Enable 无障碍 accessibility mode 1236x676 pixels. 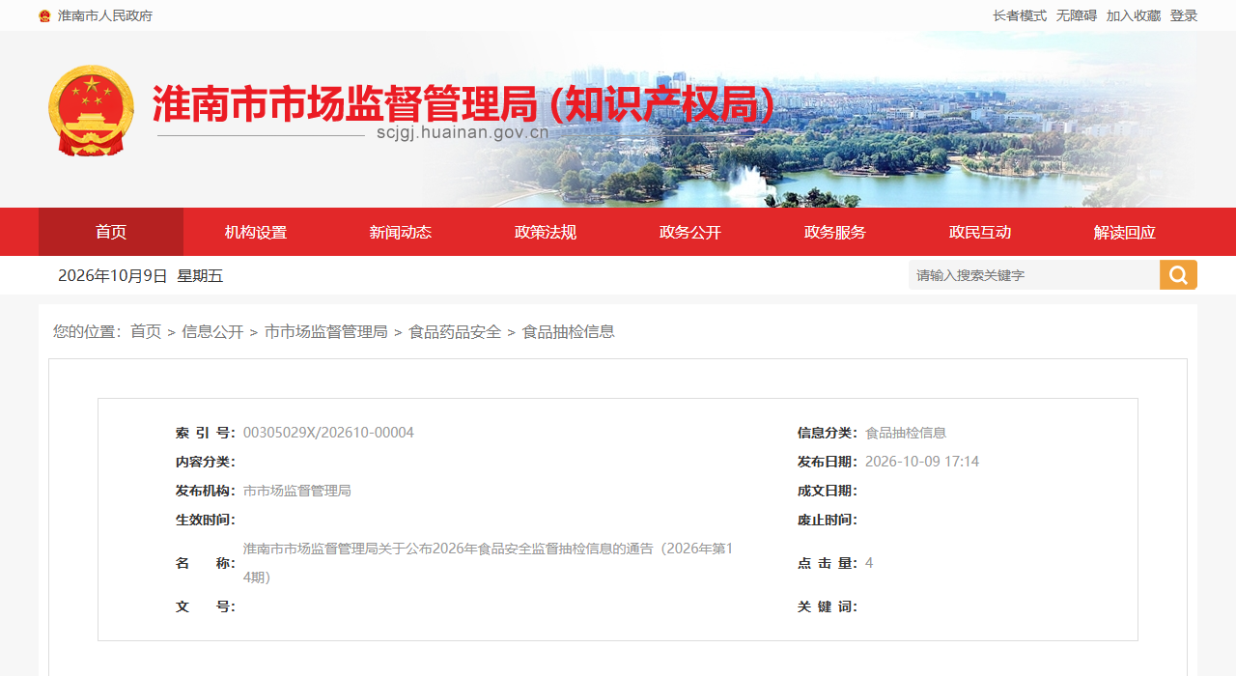(x=1077, y=16)
